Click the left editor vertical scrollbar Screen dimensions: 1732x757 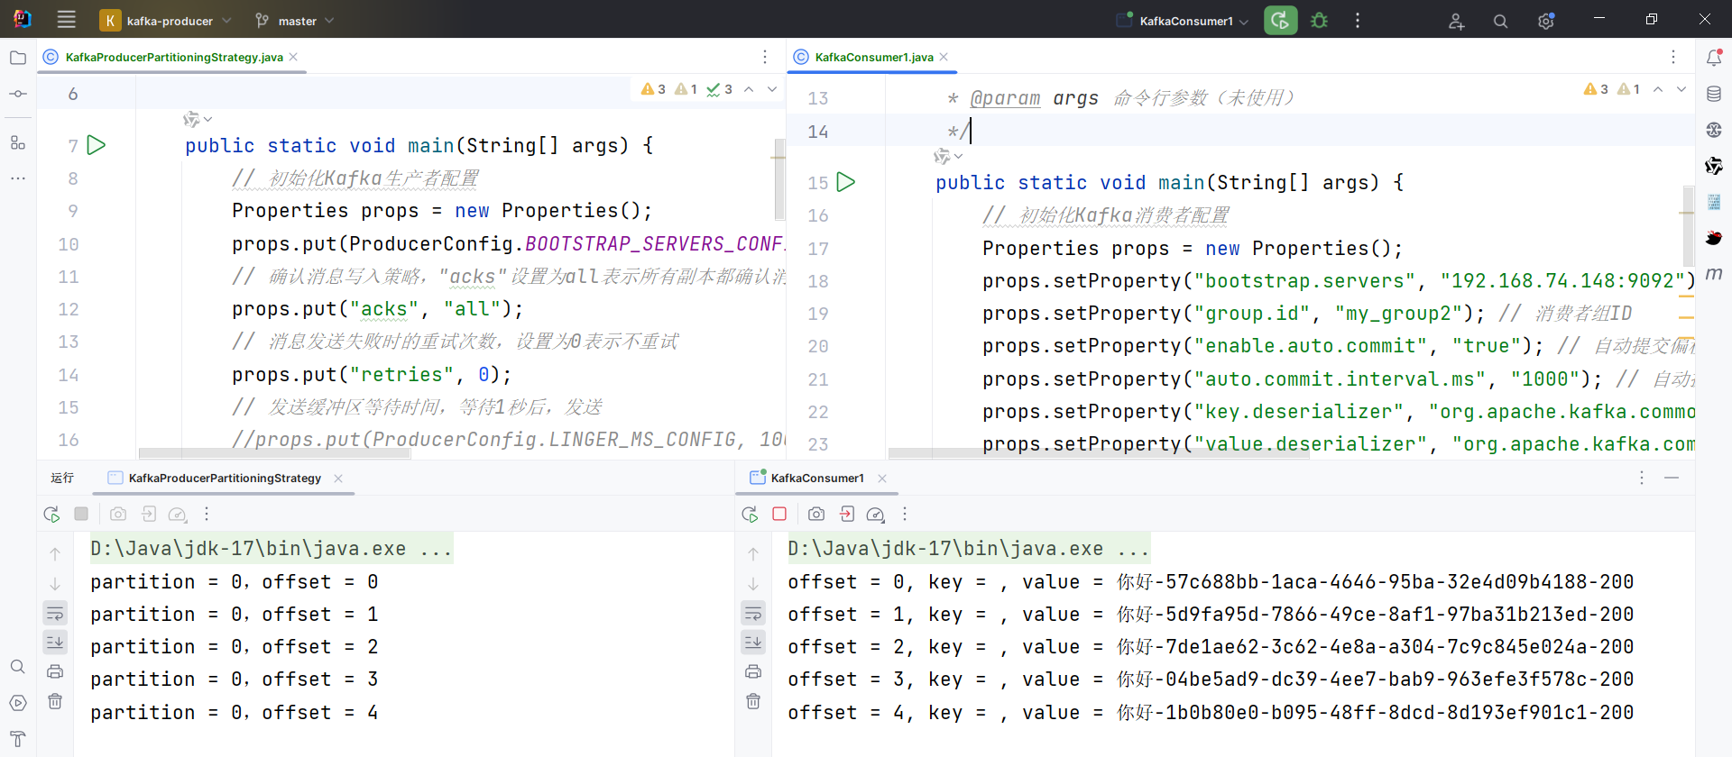click(779, 179)
